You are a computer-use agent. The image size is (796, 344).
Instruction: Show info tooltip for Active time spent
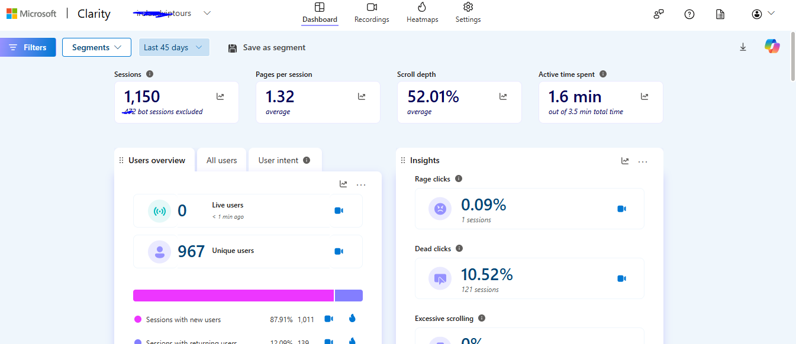tap(603, 74)
